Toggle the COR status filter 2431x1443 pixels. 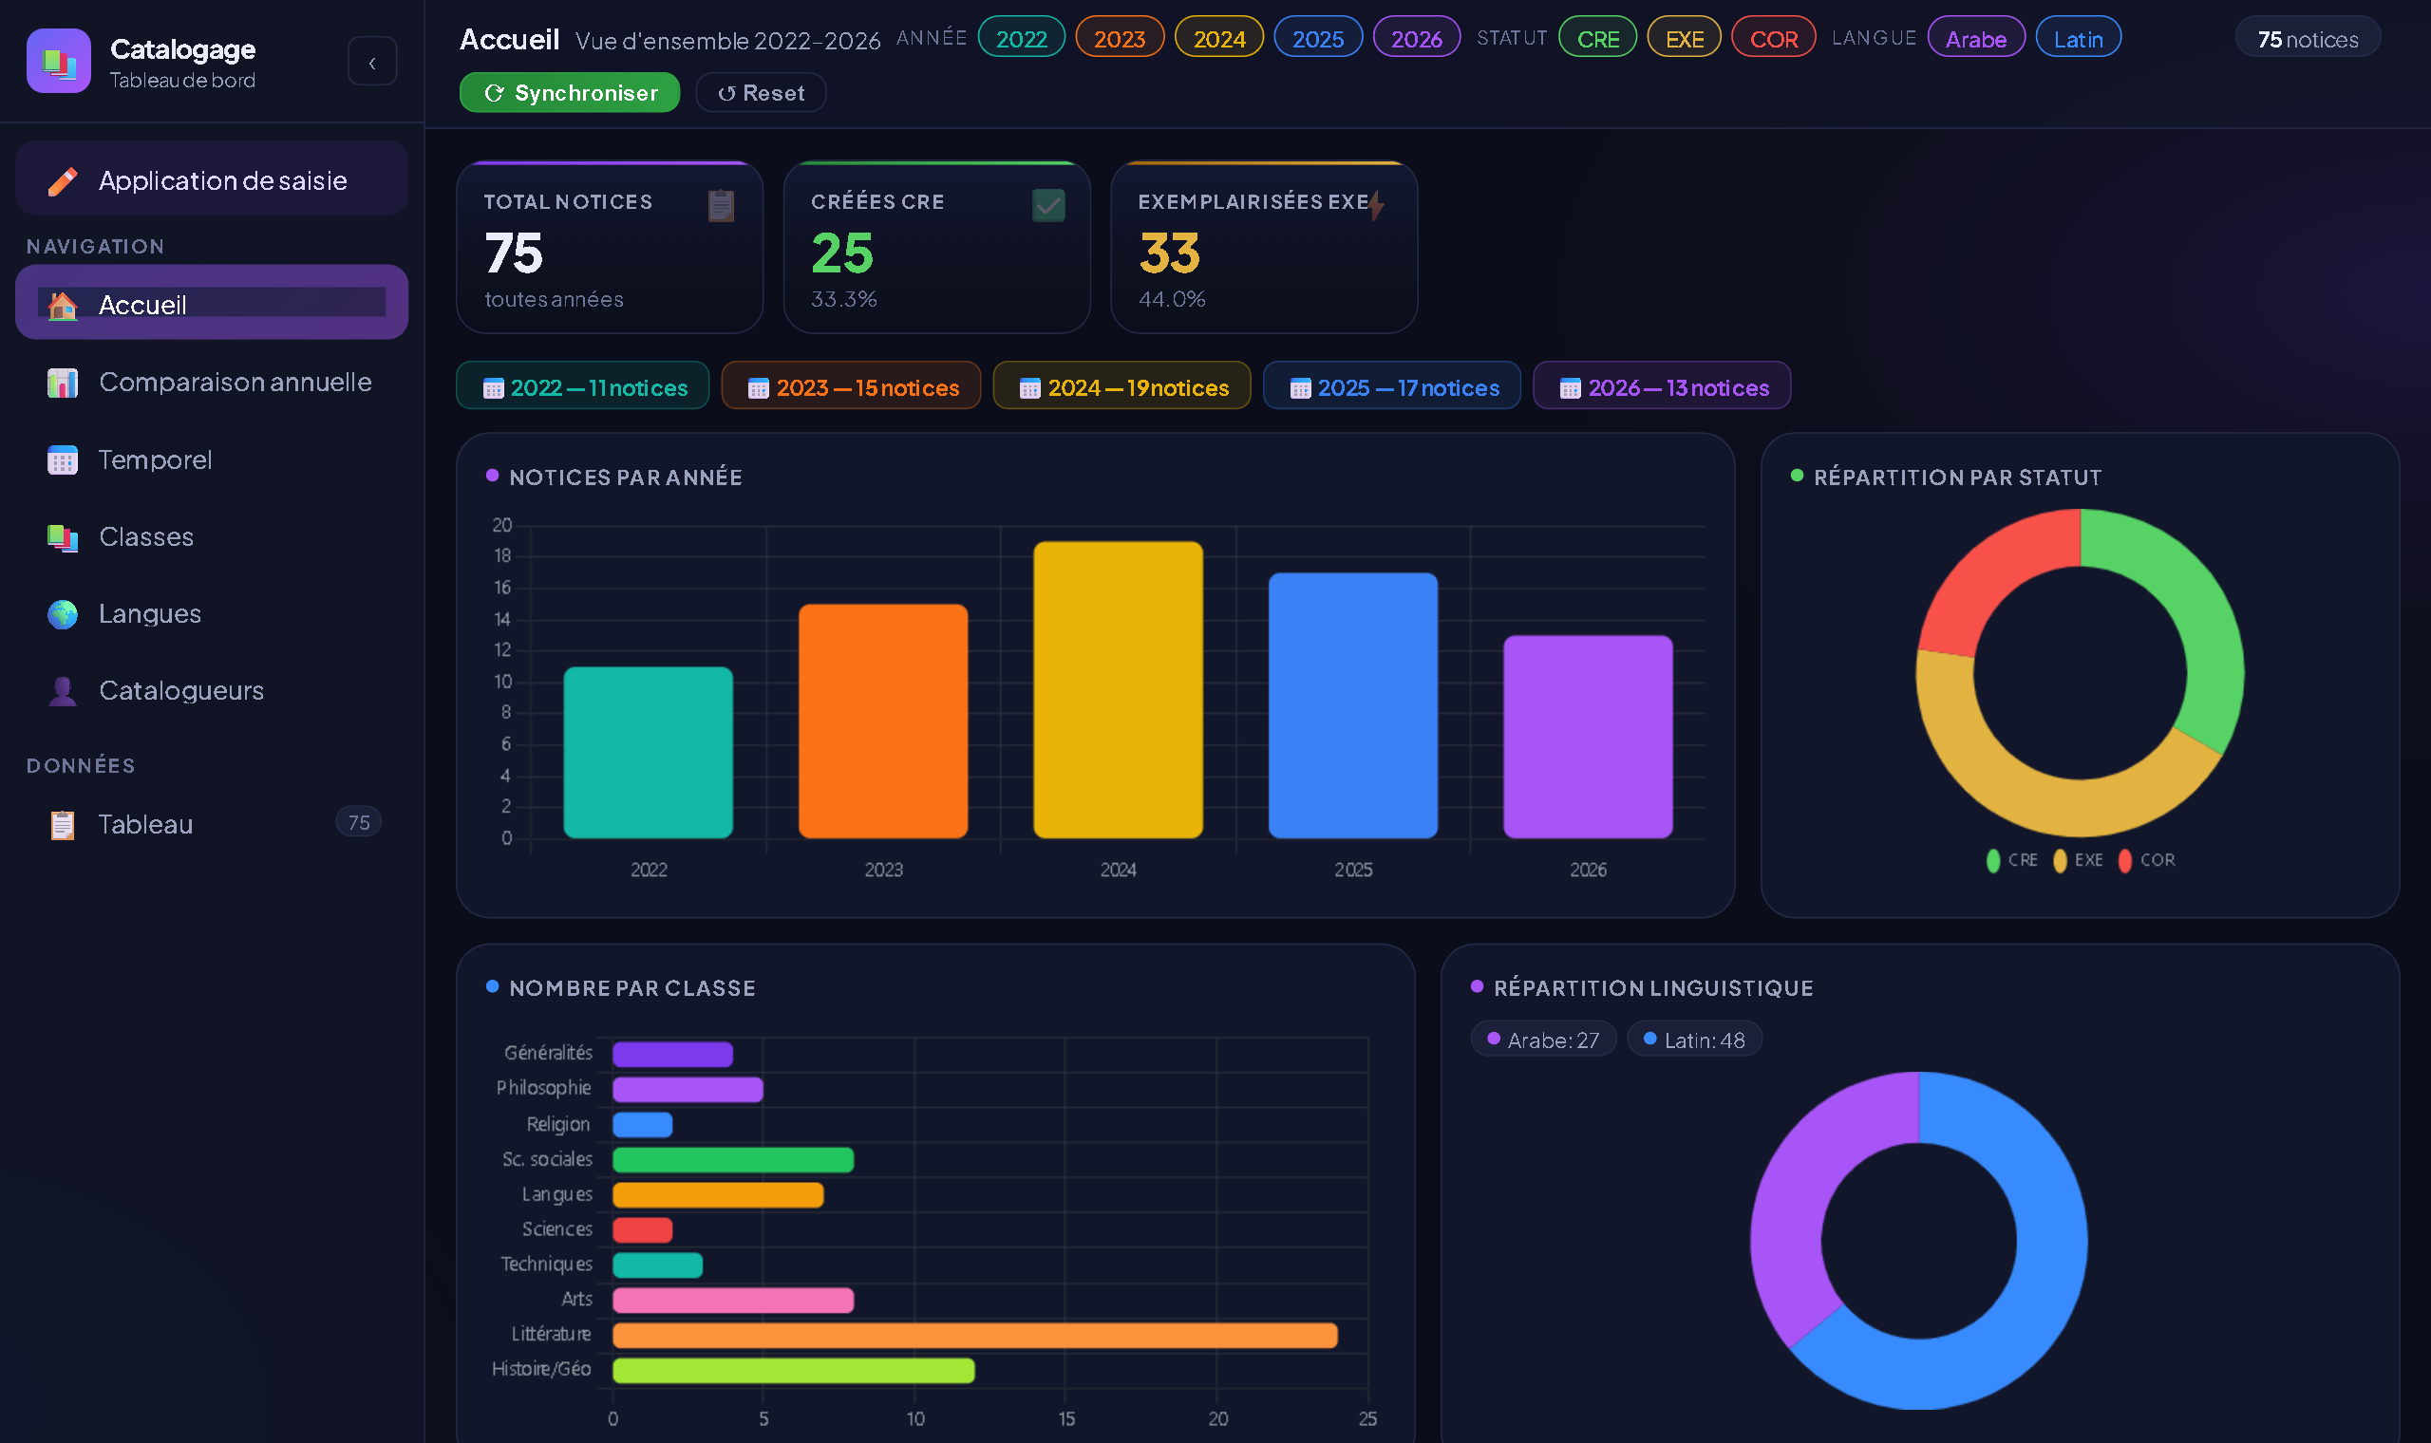(1774, 39)
